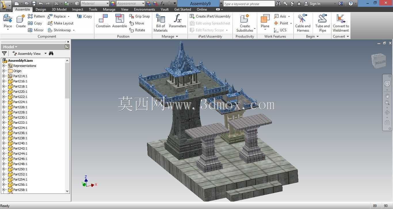Switch to the Inspect tab

coord(78,9)
